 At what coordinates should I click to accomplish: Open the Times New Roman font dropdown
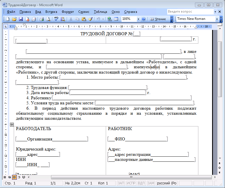pos(217,19)
